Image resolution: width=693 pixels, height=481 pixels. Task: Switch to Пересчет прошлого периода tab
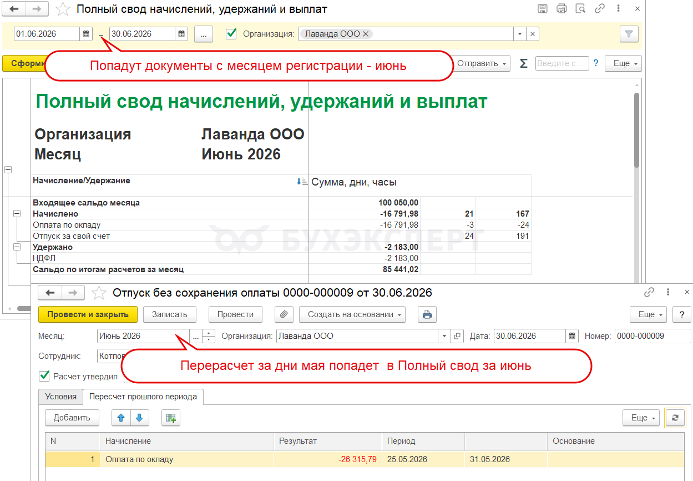tap(143, 397)
